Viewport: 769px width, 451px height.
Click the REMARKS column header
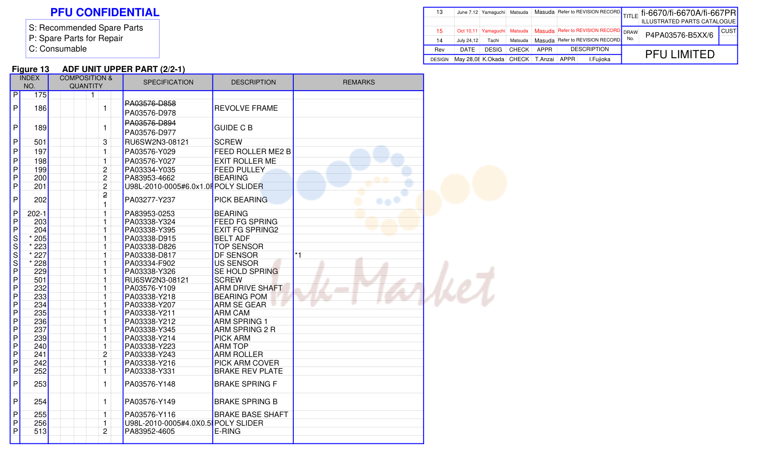point(359,82)
